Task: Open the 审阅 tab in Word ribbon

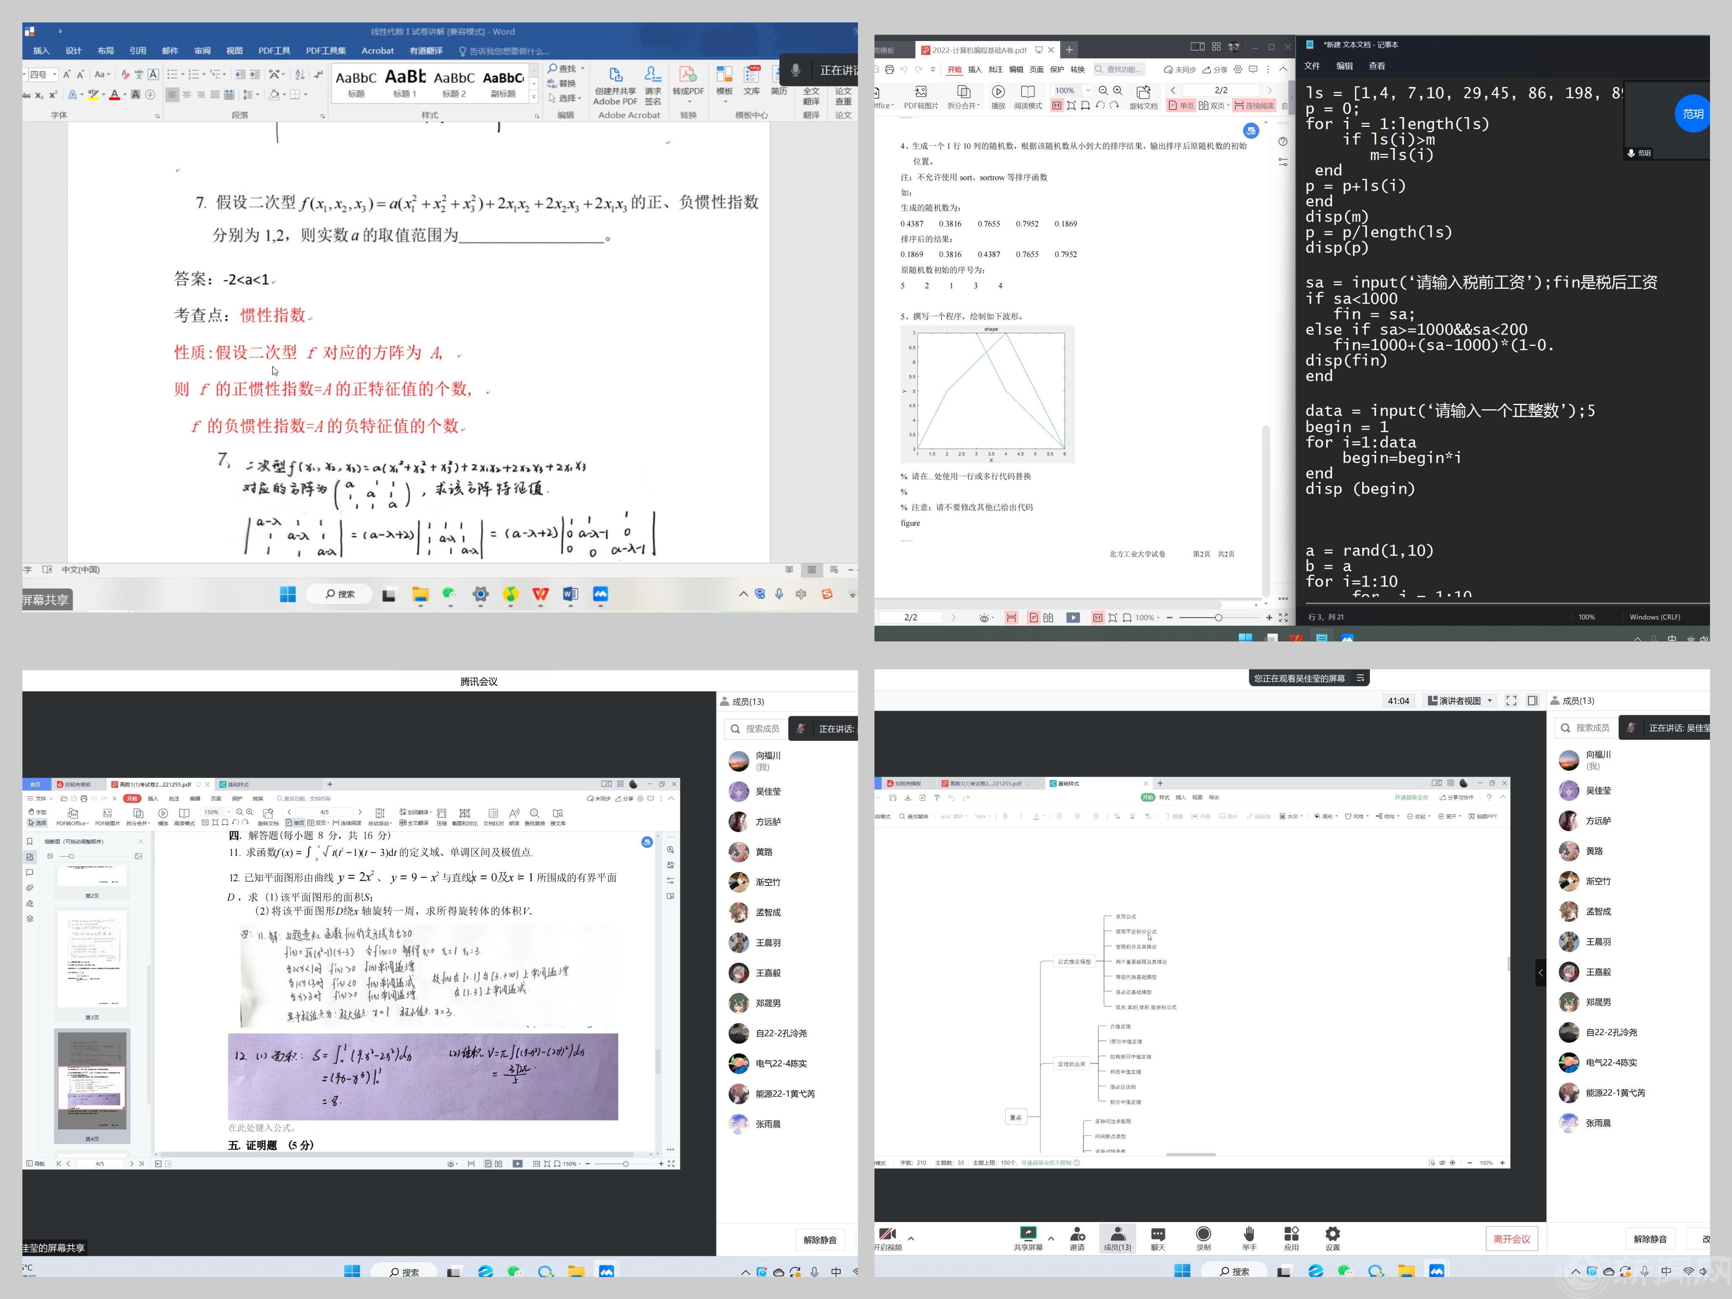Action: (202, 51)
